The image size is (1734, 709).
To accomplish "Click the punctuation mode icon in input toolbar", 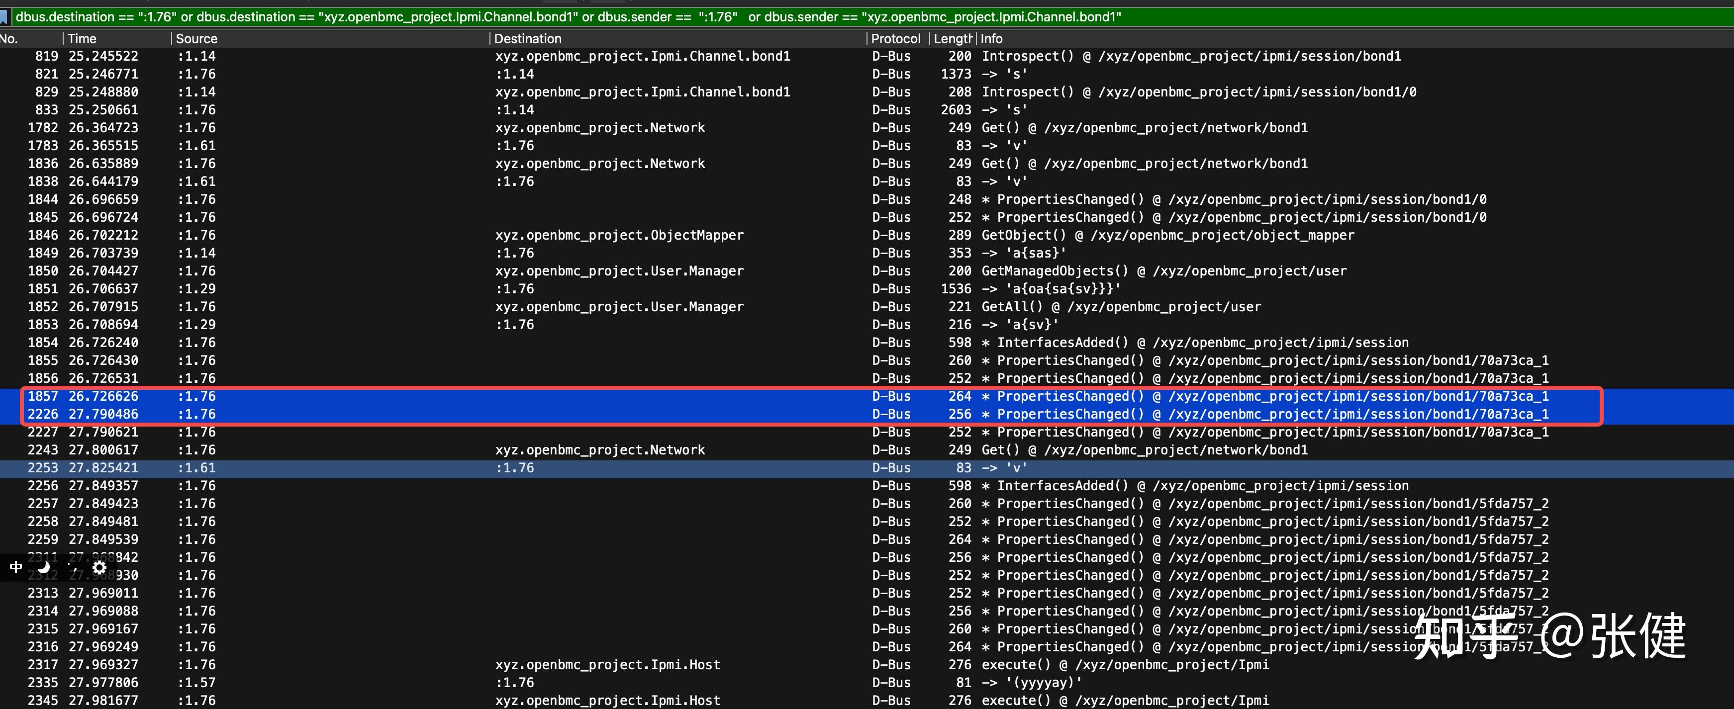I will [x=73, y=568].
